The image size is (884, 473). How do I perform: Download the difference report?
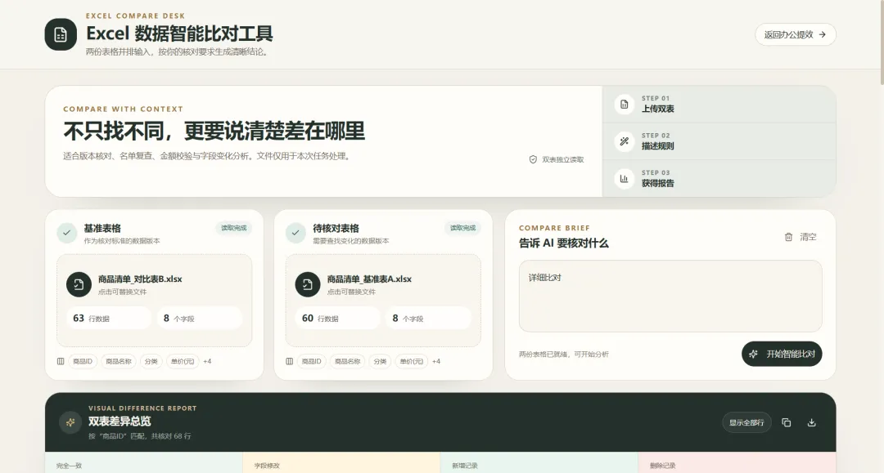(812, 422)
